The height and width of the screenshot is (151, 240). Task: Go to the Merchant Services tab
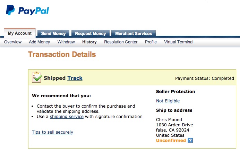pyautogui.click(x=134, y=34)
